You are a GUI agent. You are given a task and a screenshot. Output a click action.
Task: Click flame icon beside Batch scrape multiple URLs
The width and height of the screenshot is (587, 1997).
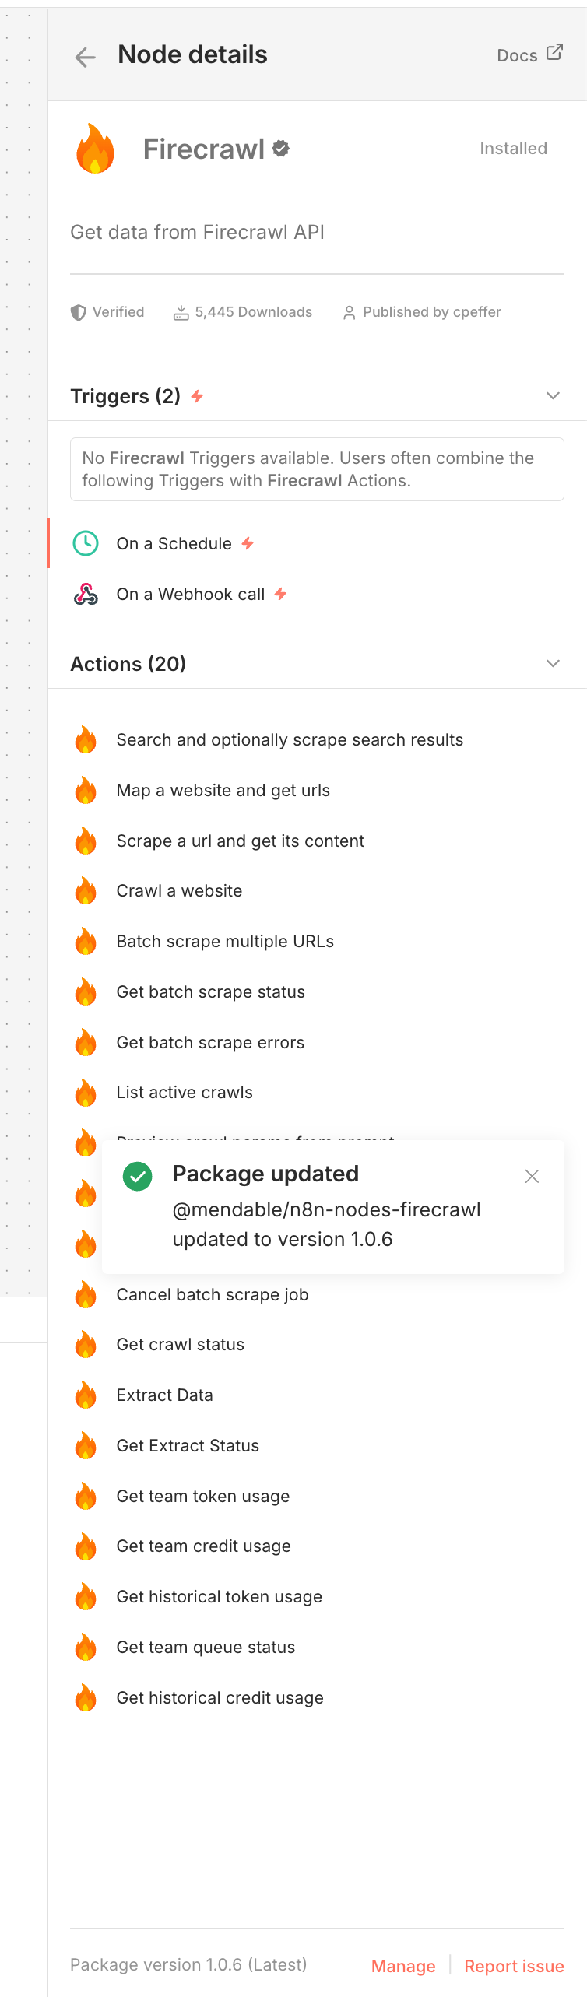point(86,941)
